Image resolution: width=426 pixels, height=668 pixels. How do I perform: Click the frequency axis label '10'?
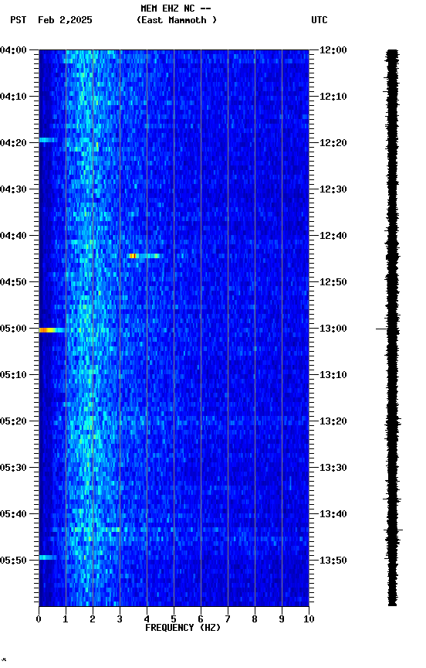coord(309,619)
